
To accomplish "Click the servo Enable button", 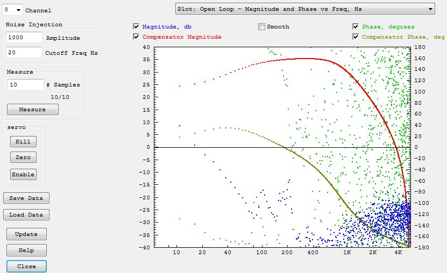I will pos(23,175).
